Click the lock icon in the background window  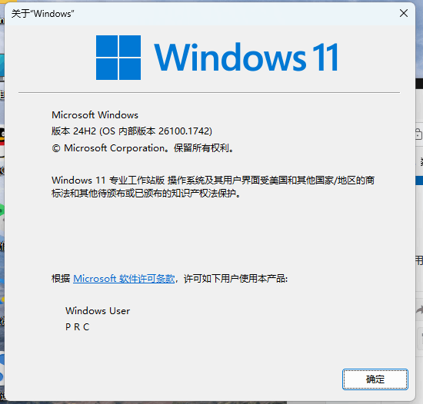coord(419,134)
